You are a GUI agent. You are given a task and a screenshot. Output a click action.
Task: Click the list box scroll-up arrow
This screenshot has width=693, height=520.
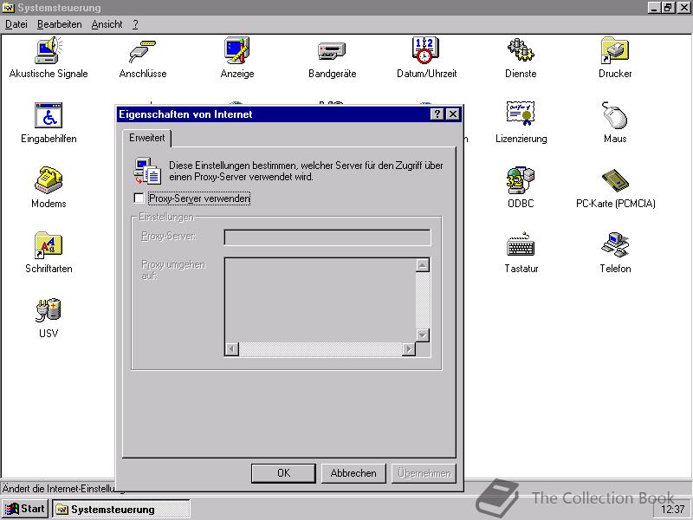click(423, 265)
